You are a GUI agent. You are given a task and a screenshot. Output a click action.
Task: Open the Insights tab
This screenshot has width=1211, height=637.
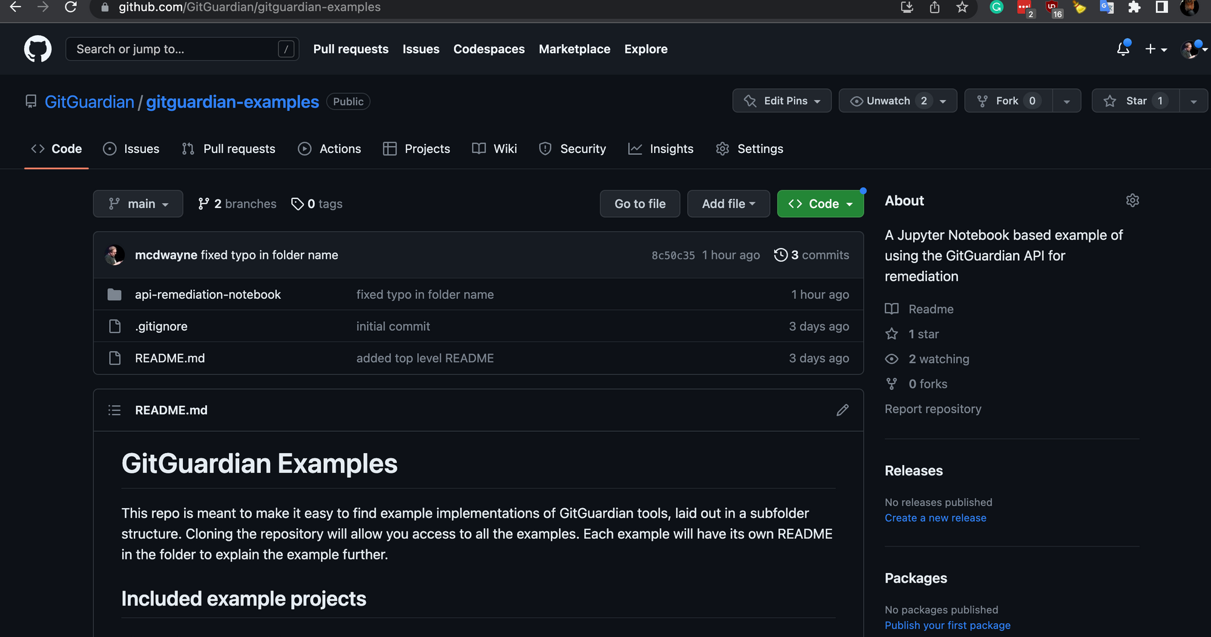(661, 149)
